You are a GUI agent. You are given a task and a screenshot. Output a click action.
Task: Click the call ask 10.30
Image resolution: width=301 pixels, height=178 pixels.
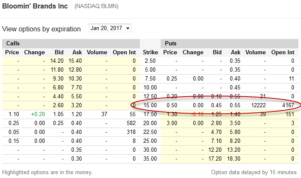click(75, 79)
